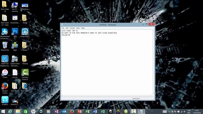Screen dimensions: 203x114
Task: Open OneNote from the taskbar
Action: coord(56,111)
